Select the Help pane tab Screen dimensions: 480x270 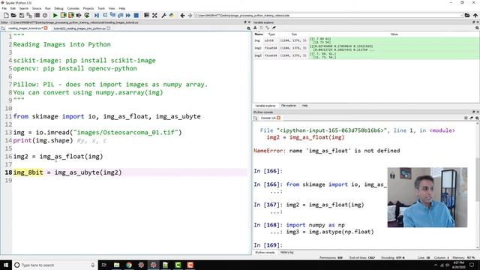[305, 106]
